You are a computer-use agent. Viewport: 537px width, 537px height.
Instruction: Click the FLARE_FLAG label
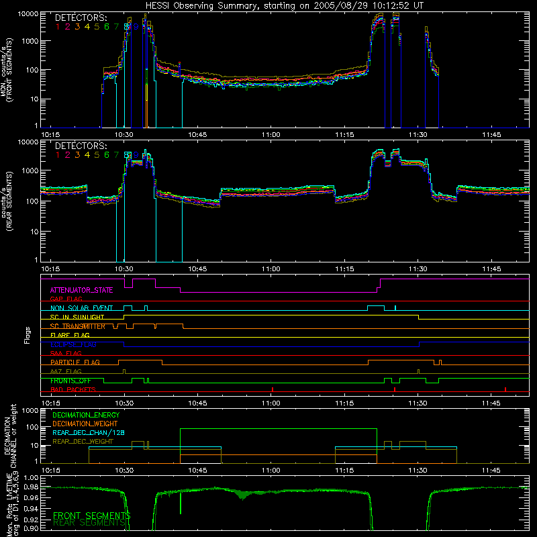(x=70, y=335)
